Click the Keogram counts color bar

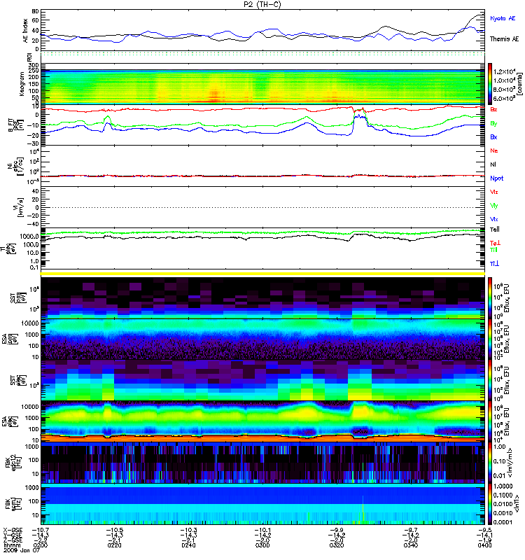[x=490, y=84]
